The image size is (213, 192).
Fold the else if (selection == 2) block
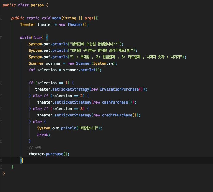click(x=1, y=96)
